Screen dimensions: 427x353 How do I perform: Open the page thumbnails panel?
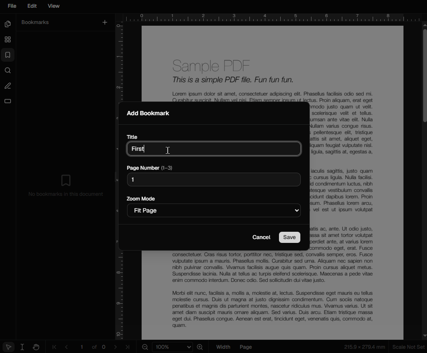tap(8, 24)
